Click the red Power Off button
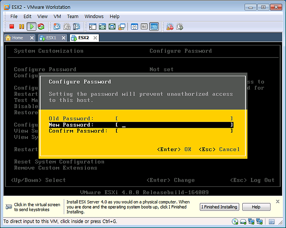The height and width of the screenshot is (228, 286). [12, 27]
